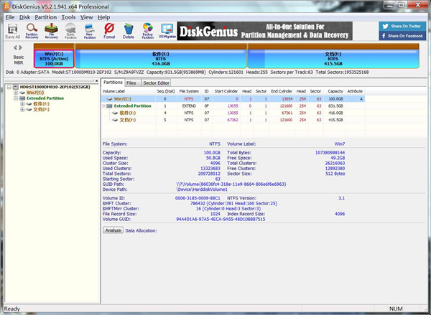Click the Volume GUID value 94A4D1A6
Screen dimensions: 431x315
click(221, 219)
